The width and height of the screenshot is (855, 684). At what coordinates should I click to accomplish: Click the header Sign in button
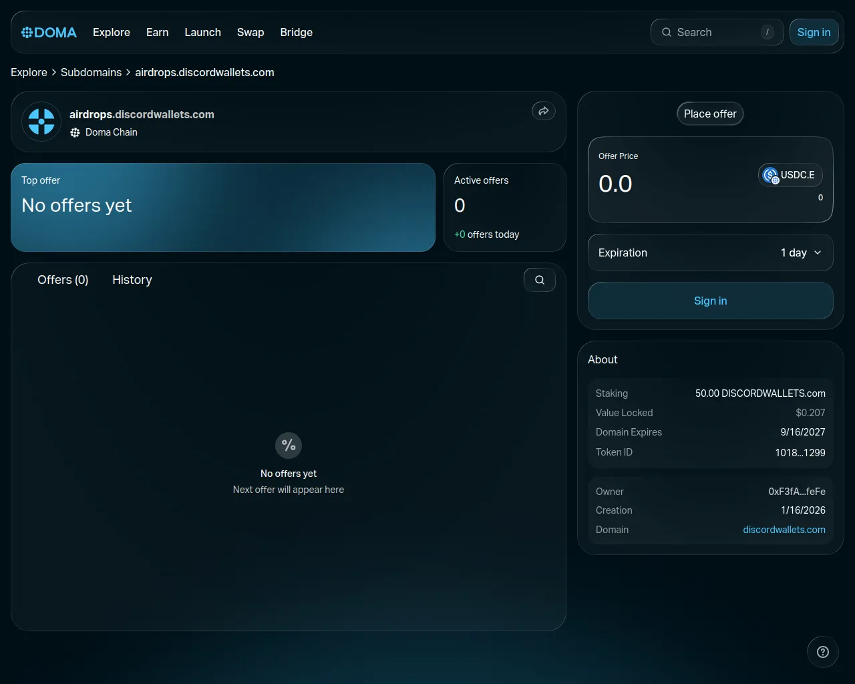(x=814, y=32)
